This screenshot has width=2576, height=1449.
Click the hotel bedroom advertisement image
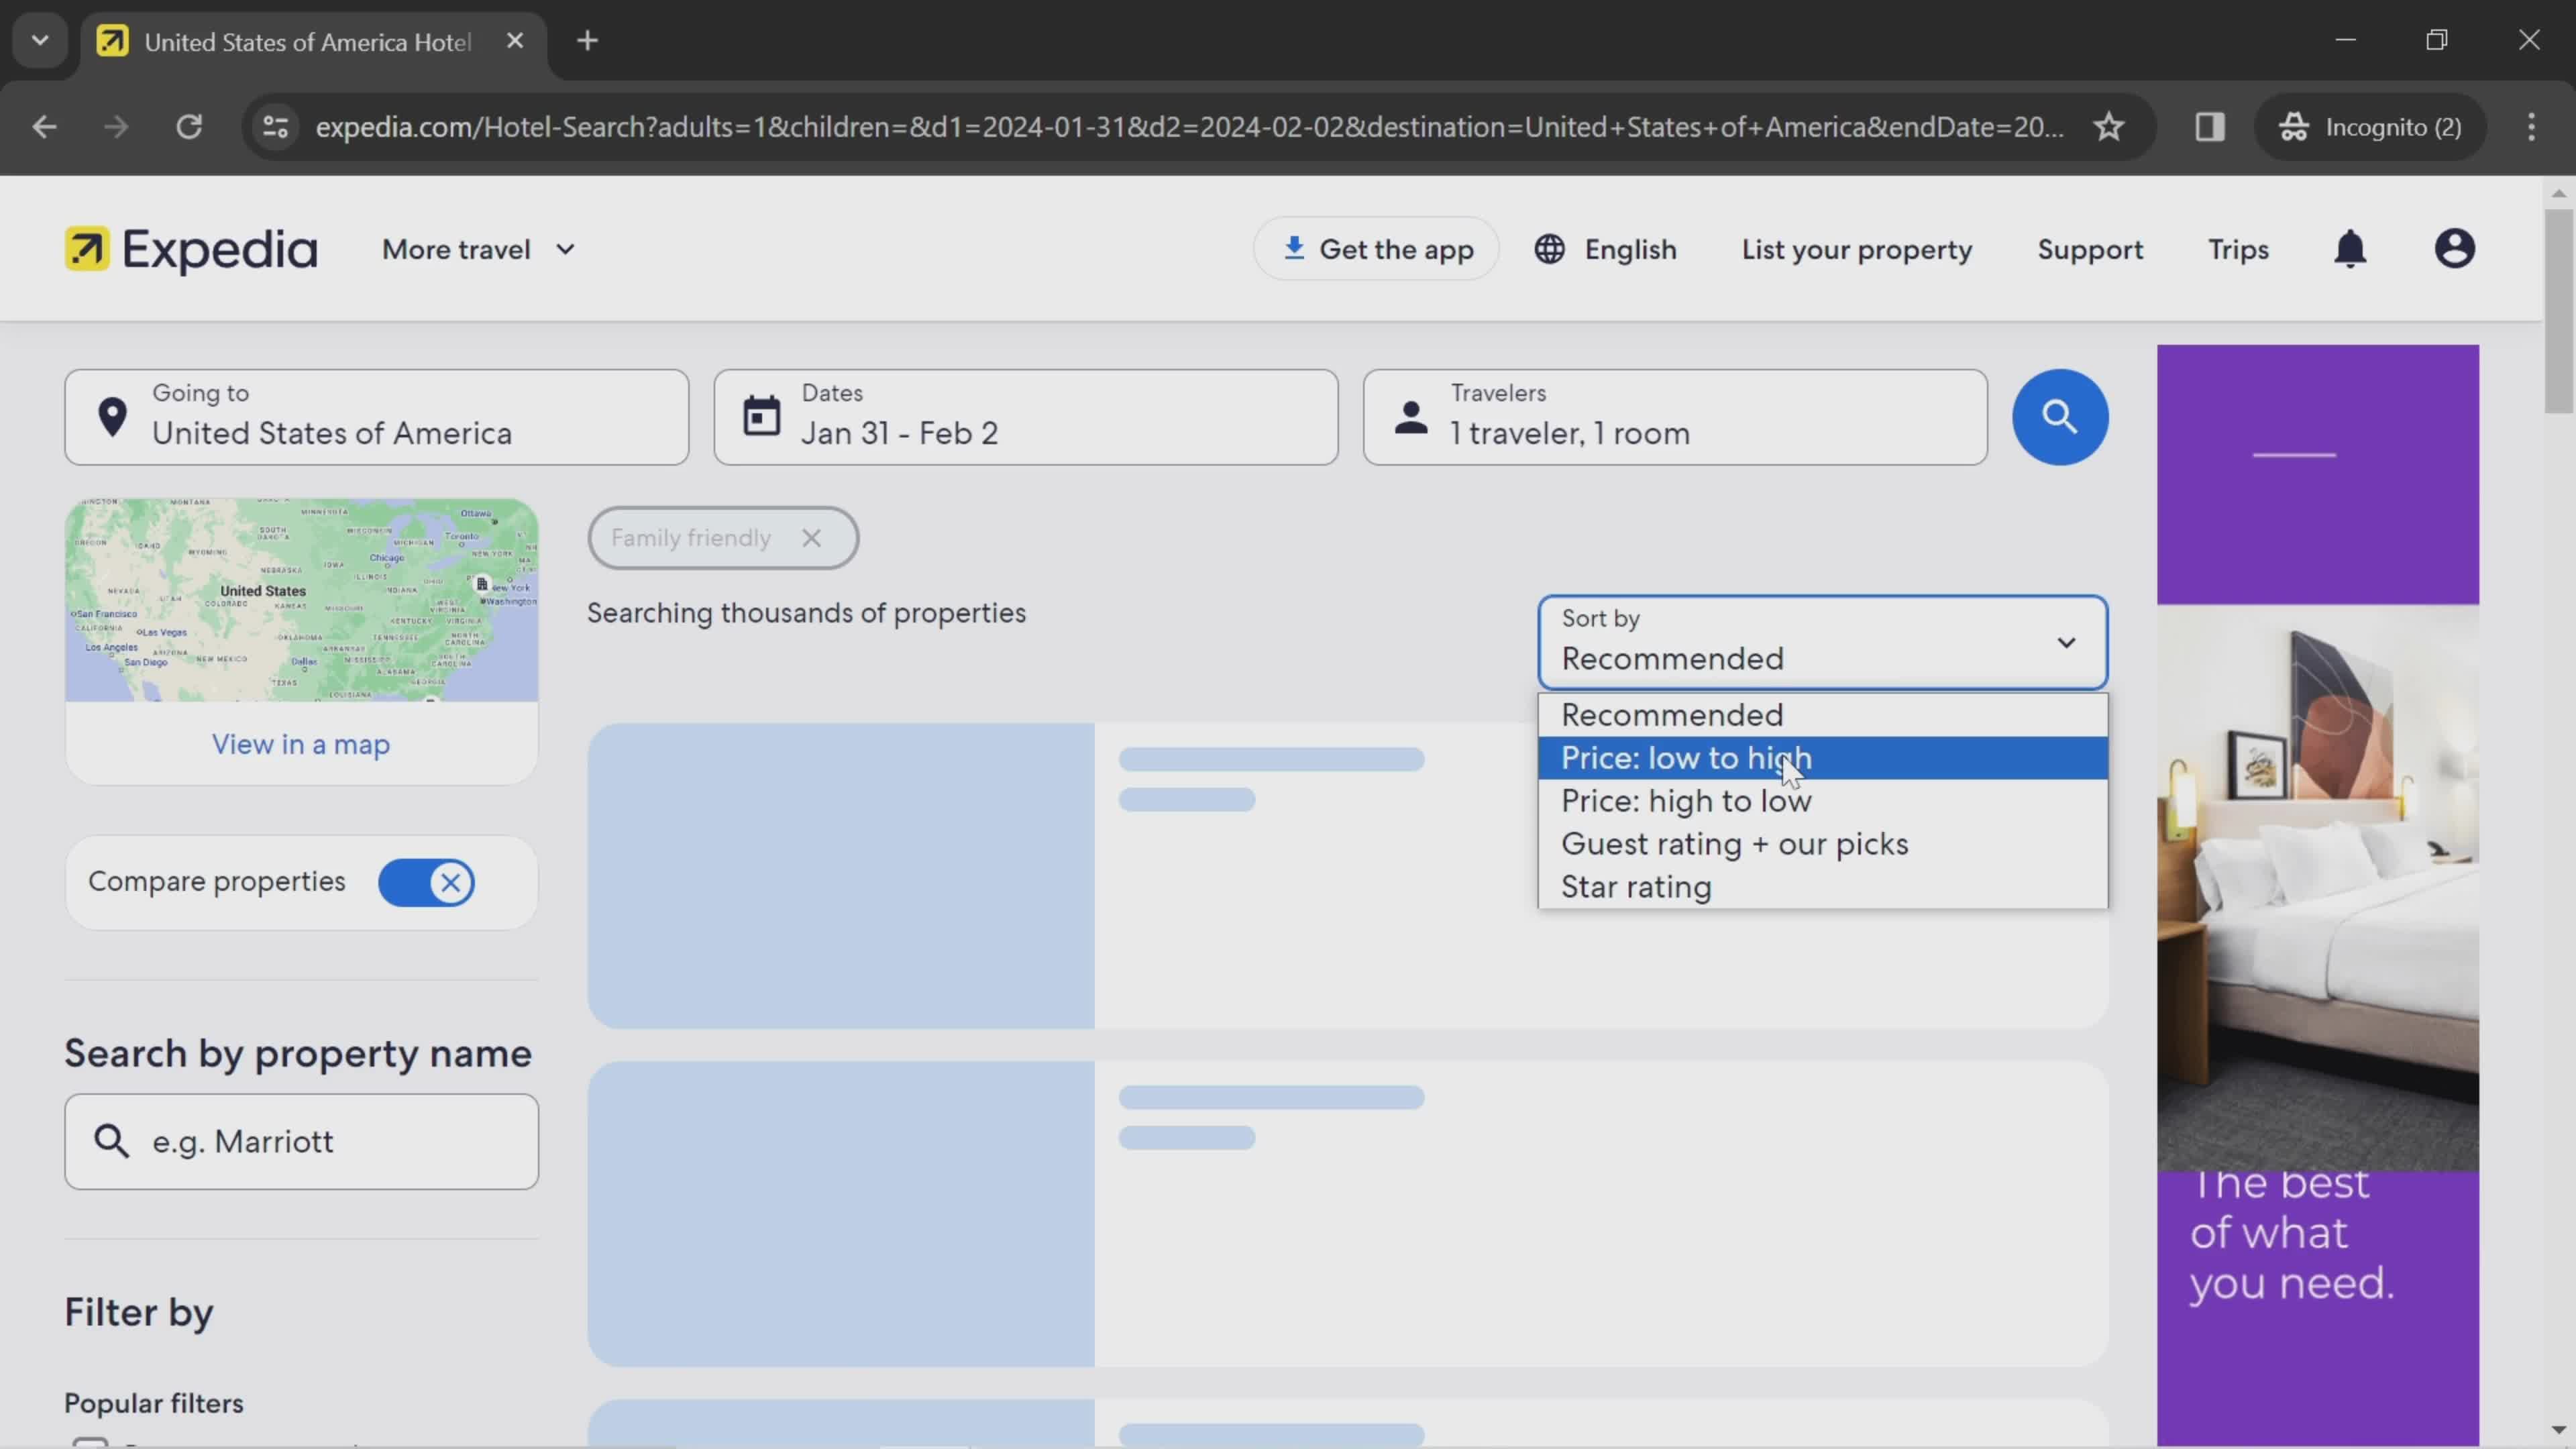(x=2317, y=888)
